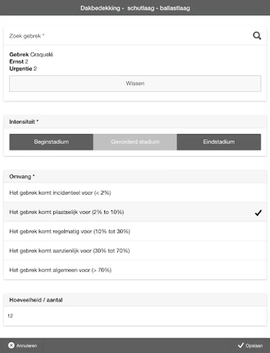
Task: Select Beginstadium intensity
Action: coord(51,142)
